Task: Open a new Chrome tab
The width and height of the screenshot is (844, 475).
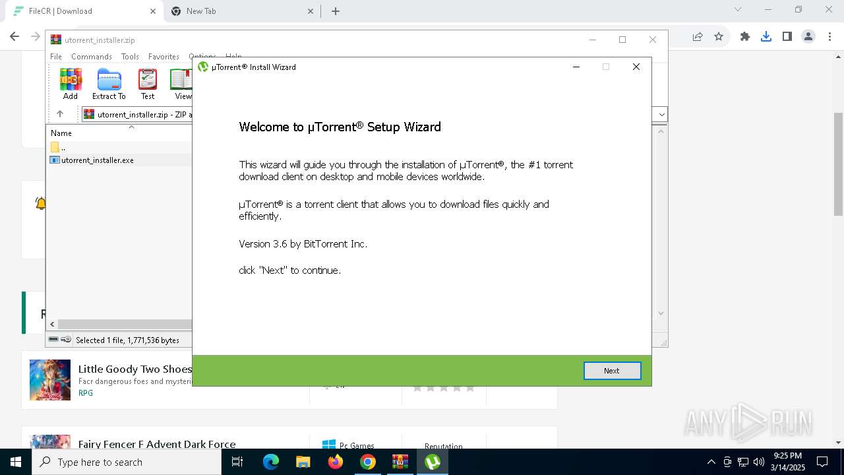Action: [x=336, y=11]
